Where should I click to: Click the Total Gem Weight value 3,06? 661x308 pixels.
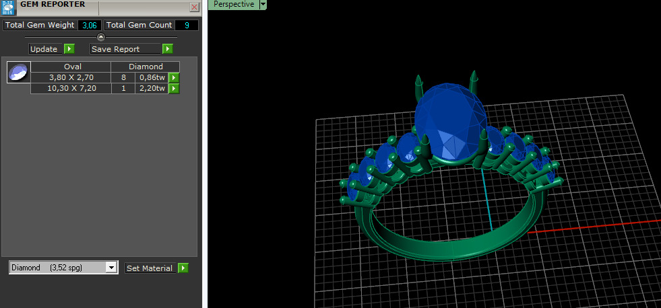point(90,26)
